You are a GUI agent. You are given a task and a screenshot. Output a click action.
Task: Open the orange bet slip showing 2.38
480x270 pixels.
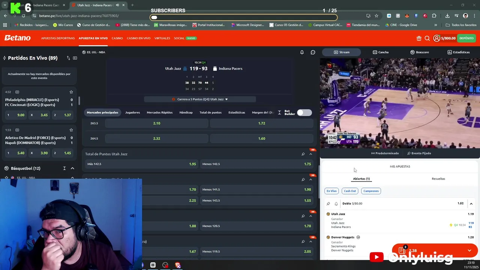tap(434, 250)
